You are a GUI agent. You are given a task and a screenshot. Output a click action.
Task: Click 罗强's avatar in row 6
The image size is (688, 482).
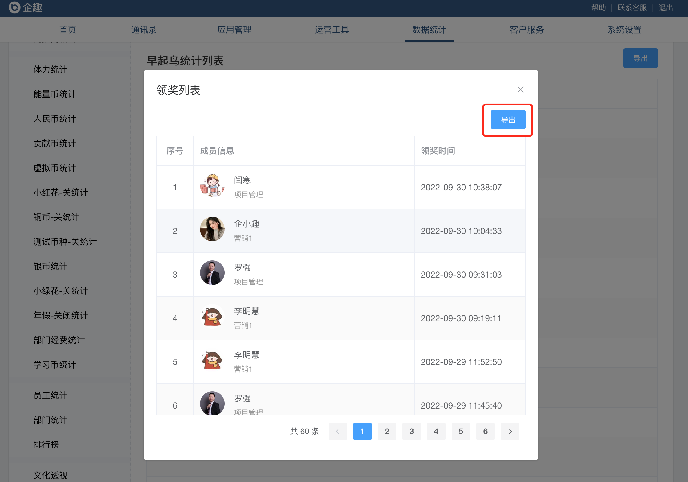point(212,403)
